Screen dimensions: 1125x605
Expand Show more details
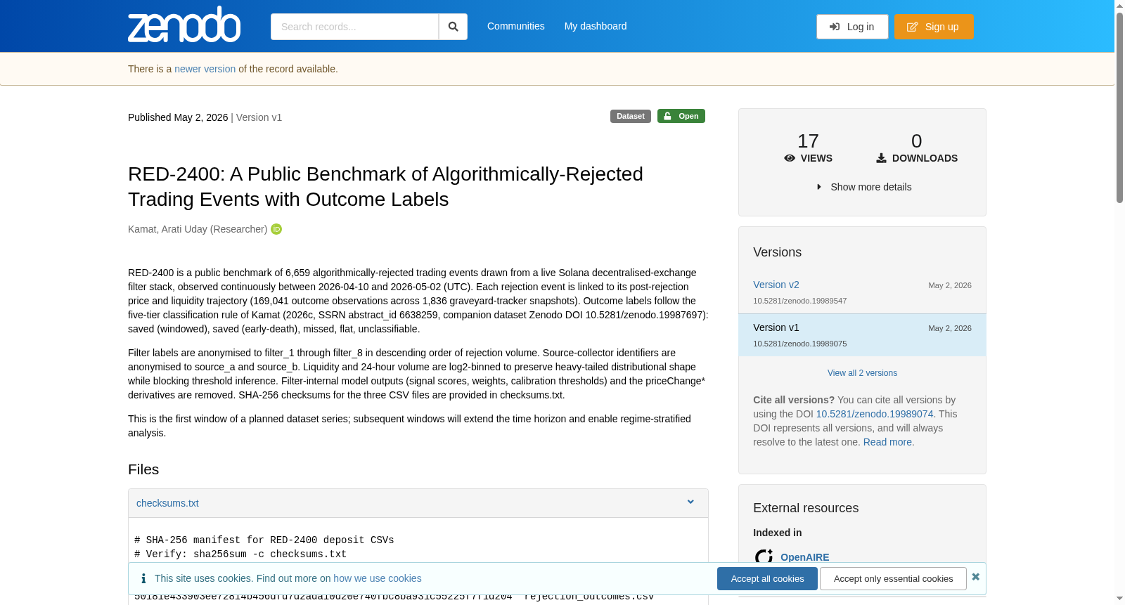(863, 187)
